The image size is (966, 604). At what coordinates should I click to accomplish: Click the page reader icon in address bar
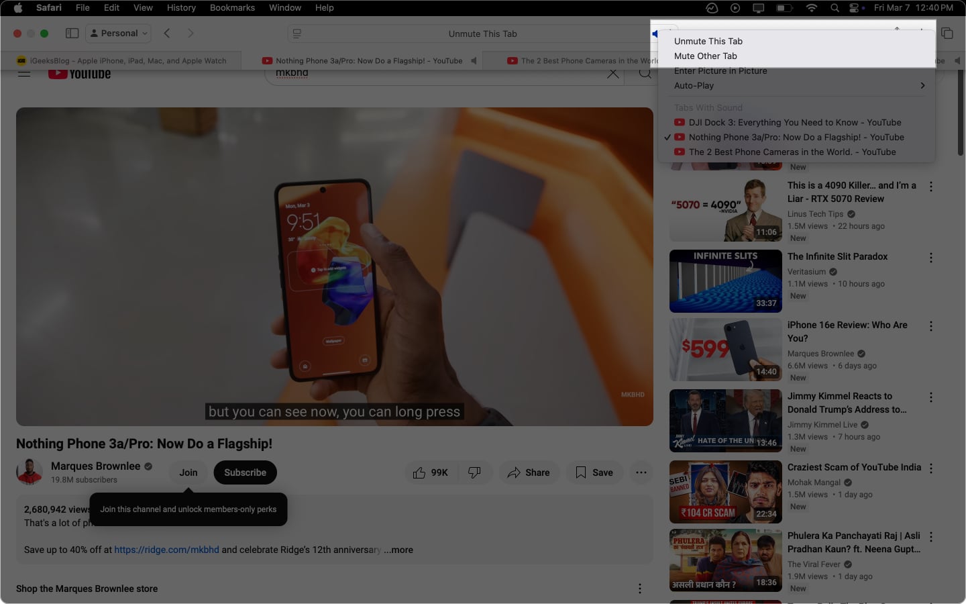click(x=297, y=34)
